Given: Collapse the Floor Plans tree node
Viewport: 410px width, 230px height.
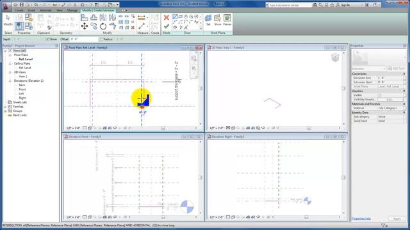Looking at the screenshot, I should [10, 55].
